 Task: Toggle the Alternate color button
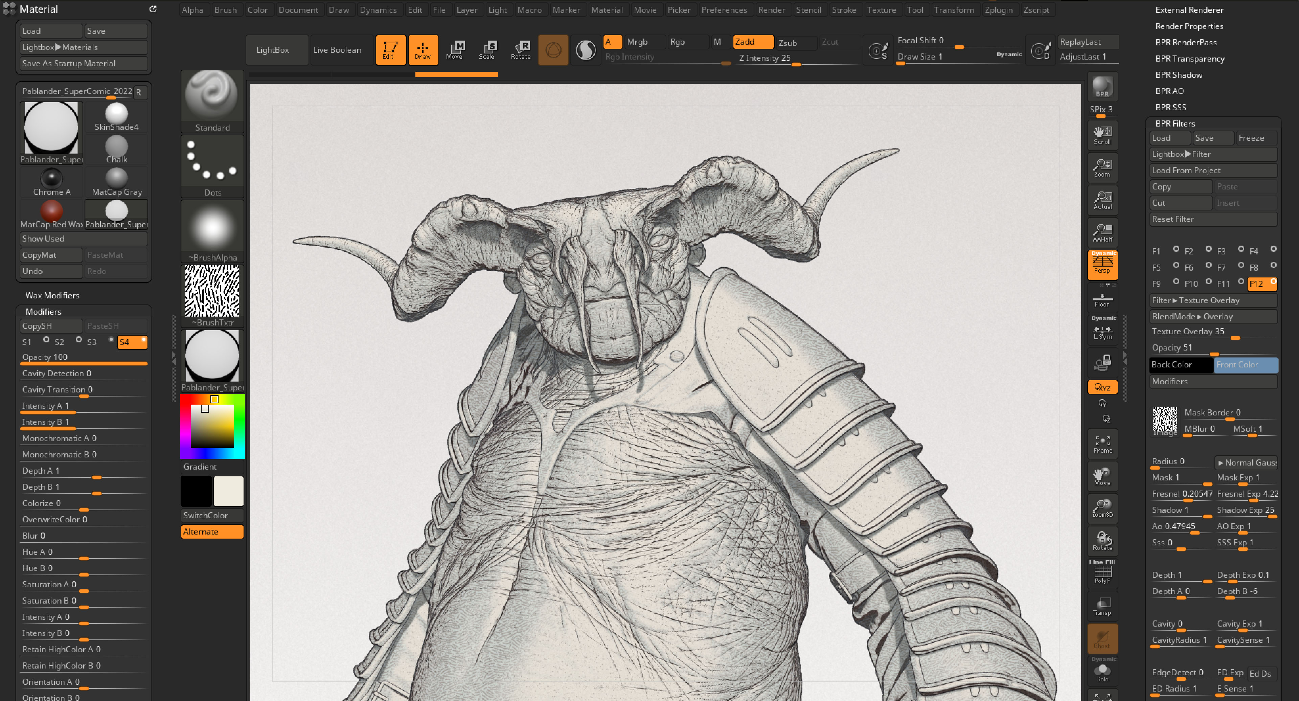point(212,532)
